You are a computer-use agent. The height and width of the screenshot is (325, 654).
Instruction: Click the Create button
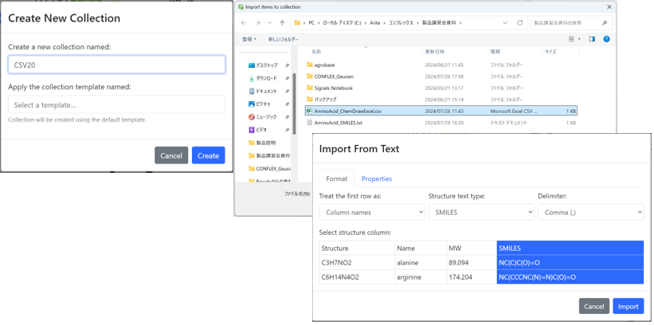tap(208, 155)
